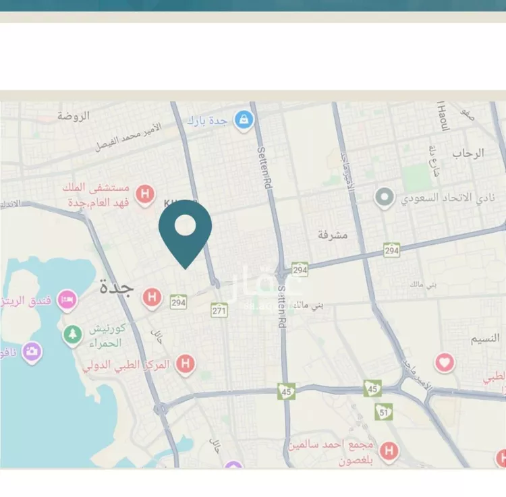Click 'مجمع احمد سالمين بلغصون' label text
506x497 pixels.
(331, 452)
